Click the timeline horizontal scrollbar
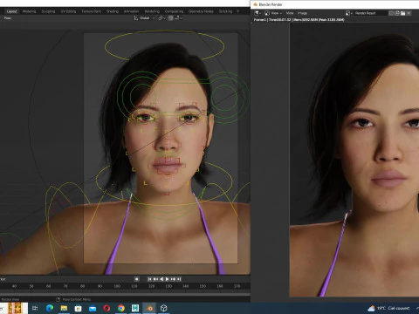This screenshot has height=314, width=419. [125, 294]
